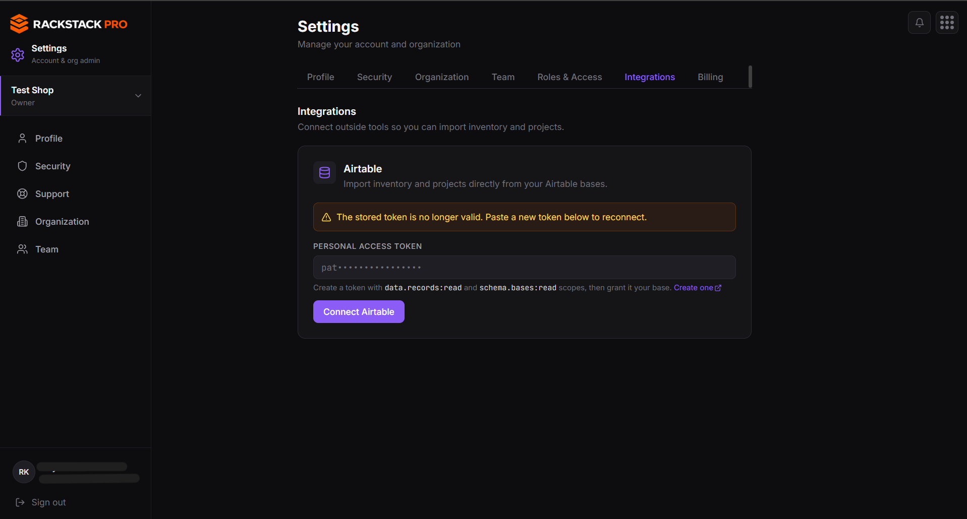Click the Support lifebuoy icon in sidebar
Screen dimensions: 967x519
(22, 193)
